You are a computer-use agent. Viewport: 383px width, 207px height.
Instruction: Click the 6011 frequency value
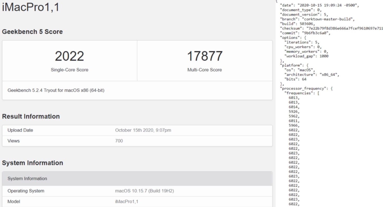click(294, 121)
